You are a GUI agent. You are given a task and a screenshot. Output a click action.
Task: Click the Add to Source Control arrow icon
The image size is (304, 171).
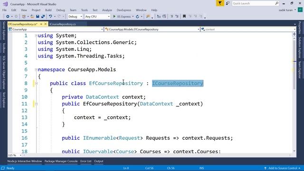click(x=265, y=168)
